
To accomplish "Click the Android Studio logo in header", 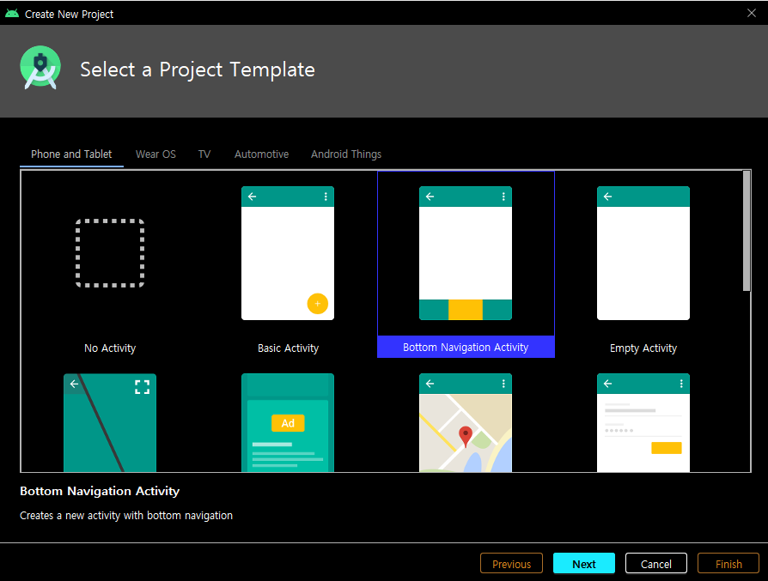I will coord(40,68).
